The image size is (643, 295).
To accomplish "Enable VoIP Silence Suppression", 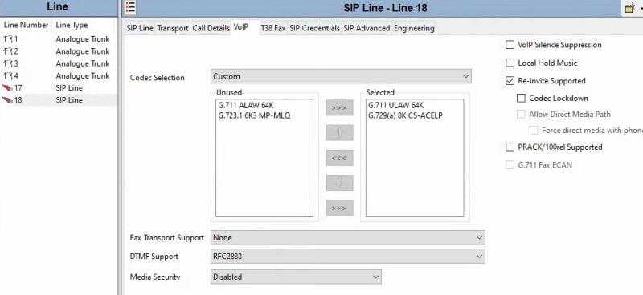I will [510, 45].
